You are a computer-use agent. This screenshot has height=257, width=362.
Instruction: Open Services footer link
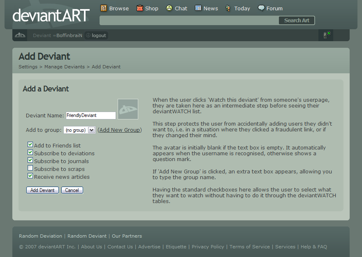point(285,247)
